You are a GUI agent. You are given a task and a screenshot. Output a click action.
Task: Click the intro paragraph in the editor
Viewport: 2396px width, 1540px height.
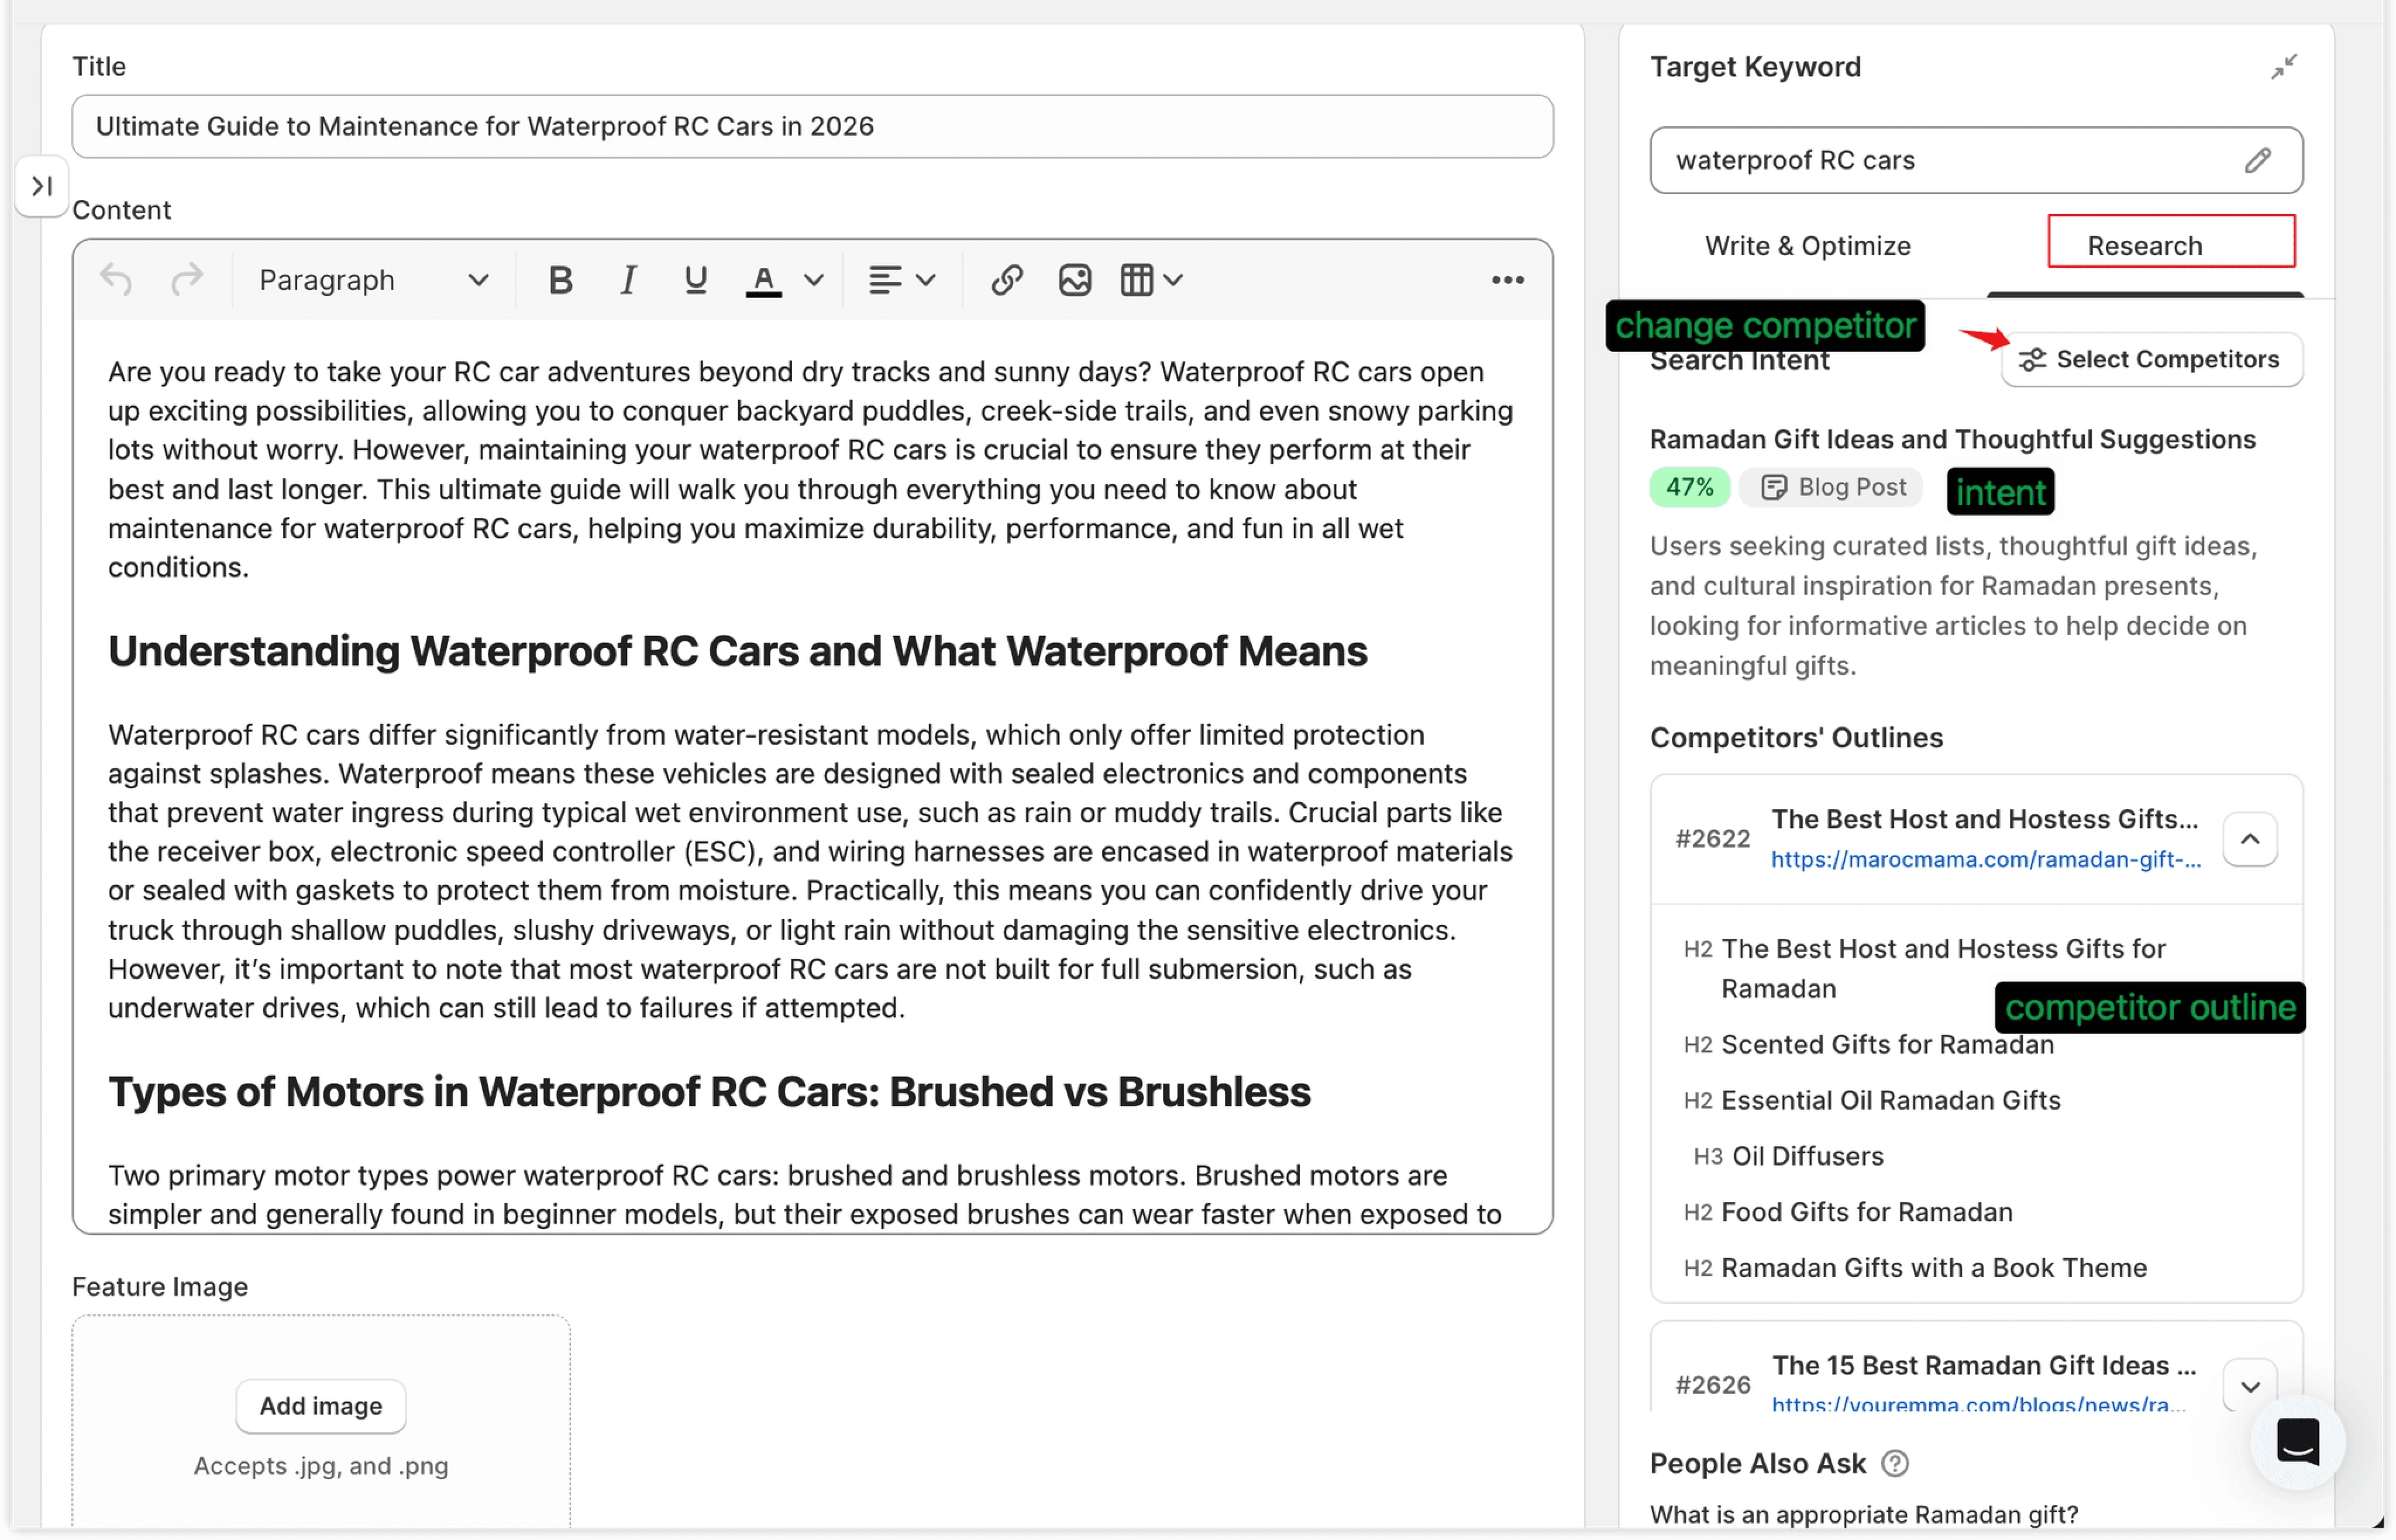[x=810, y=469]
